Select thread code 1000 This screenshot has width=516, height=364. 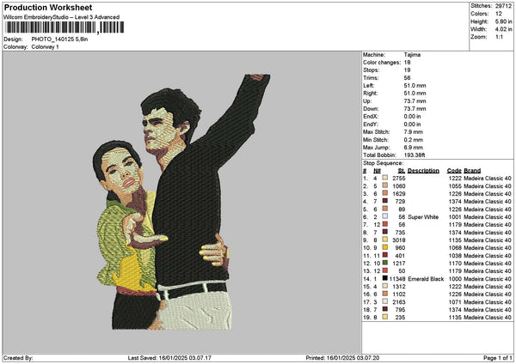coord(455,279)
